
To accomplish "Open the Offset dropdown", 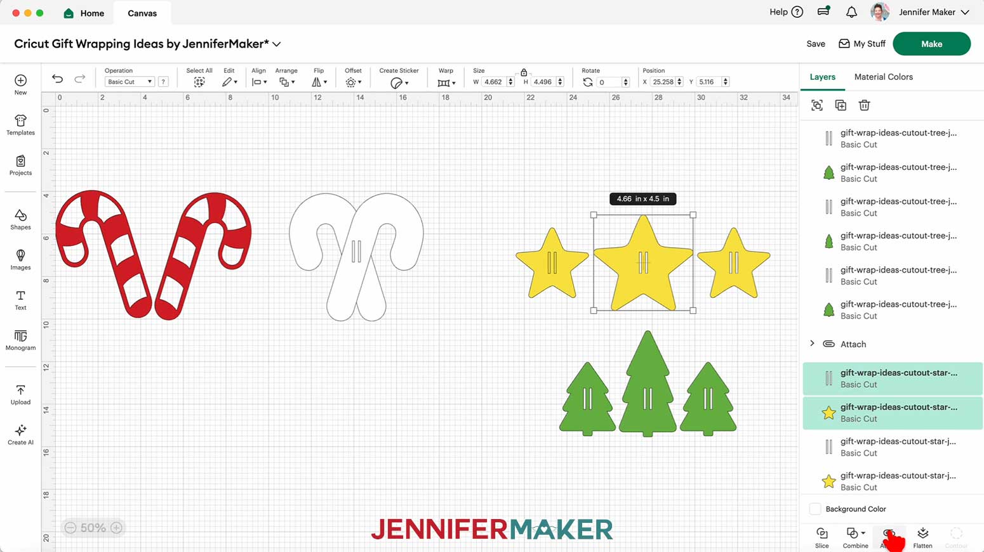I will (x=354, y=82).
